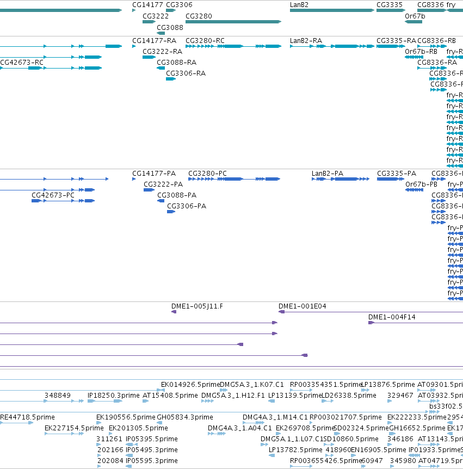Viewport: 463px width, 469px height.
Task: Click the IP05595.3prime EST label
Action: click(x=152, y=461)
